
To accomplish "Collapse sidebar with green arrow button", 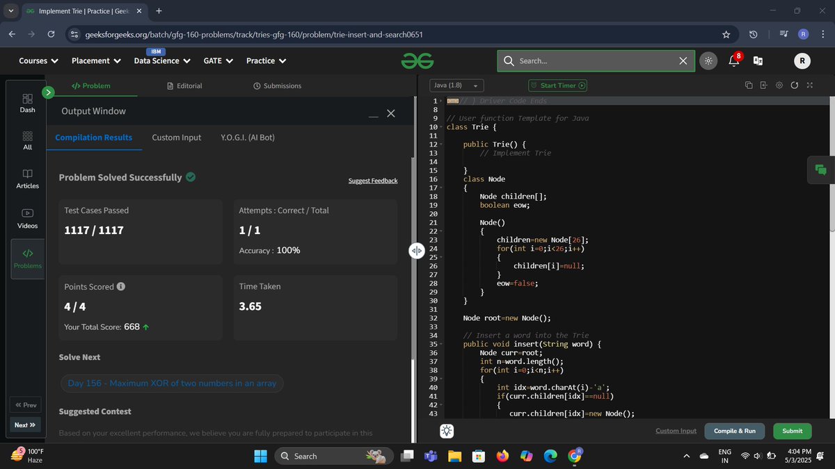I will click(x=48, y=92).
